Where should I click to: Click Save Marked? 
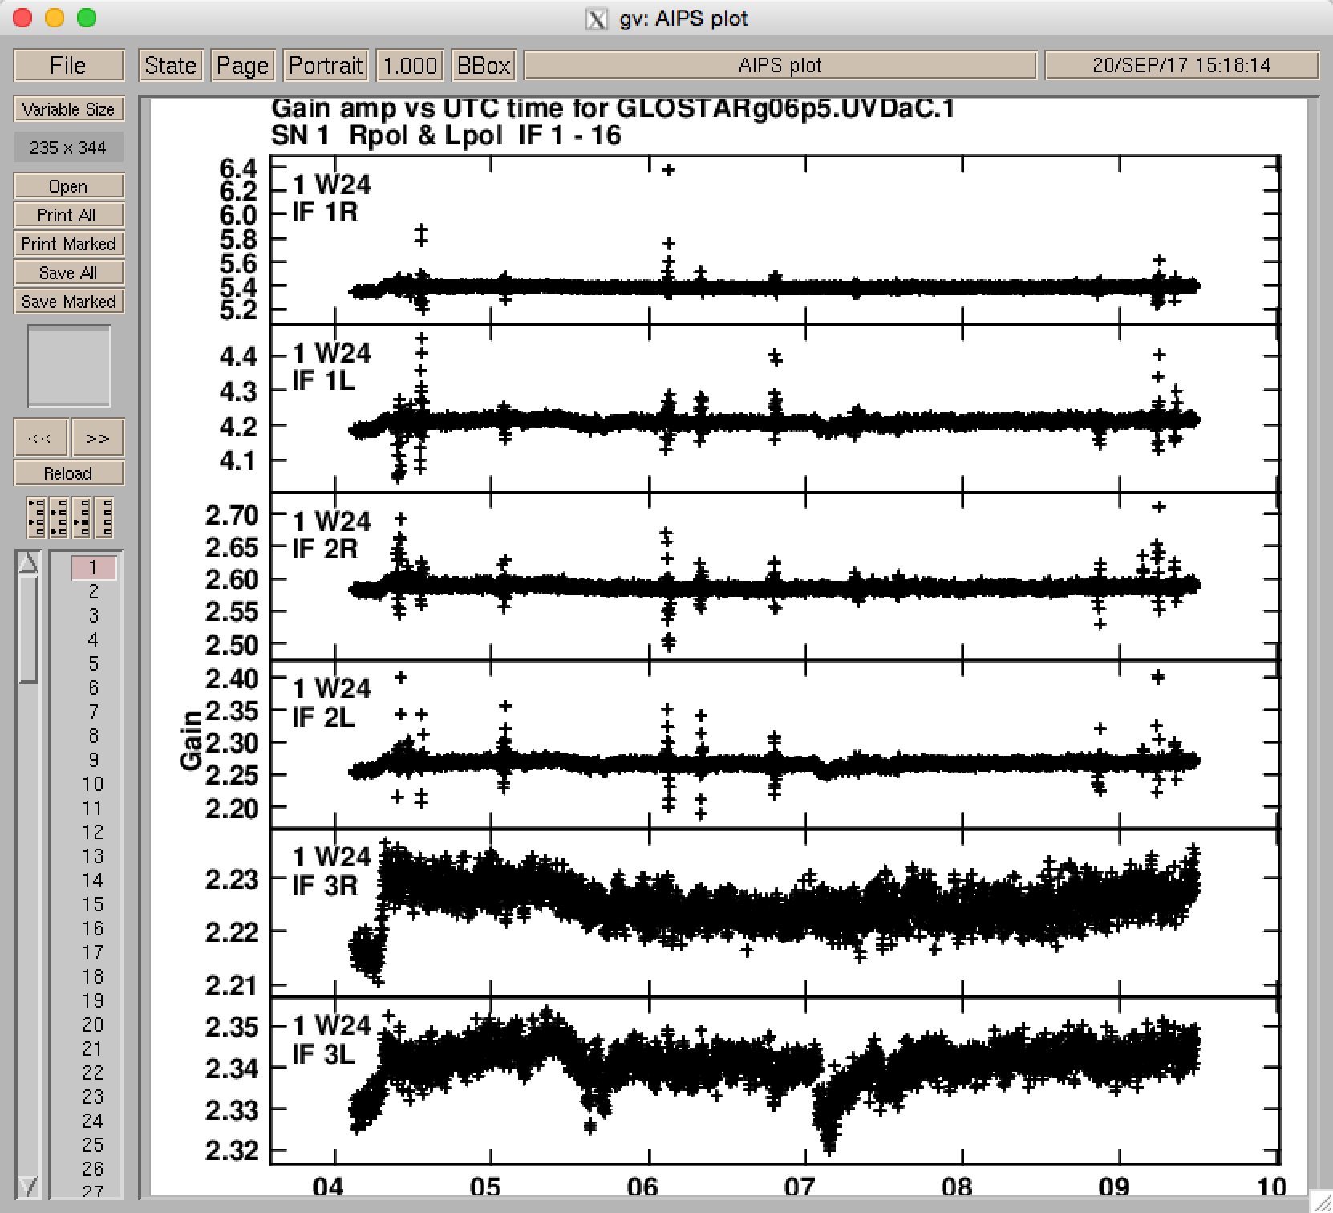(69, 302)
